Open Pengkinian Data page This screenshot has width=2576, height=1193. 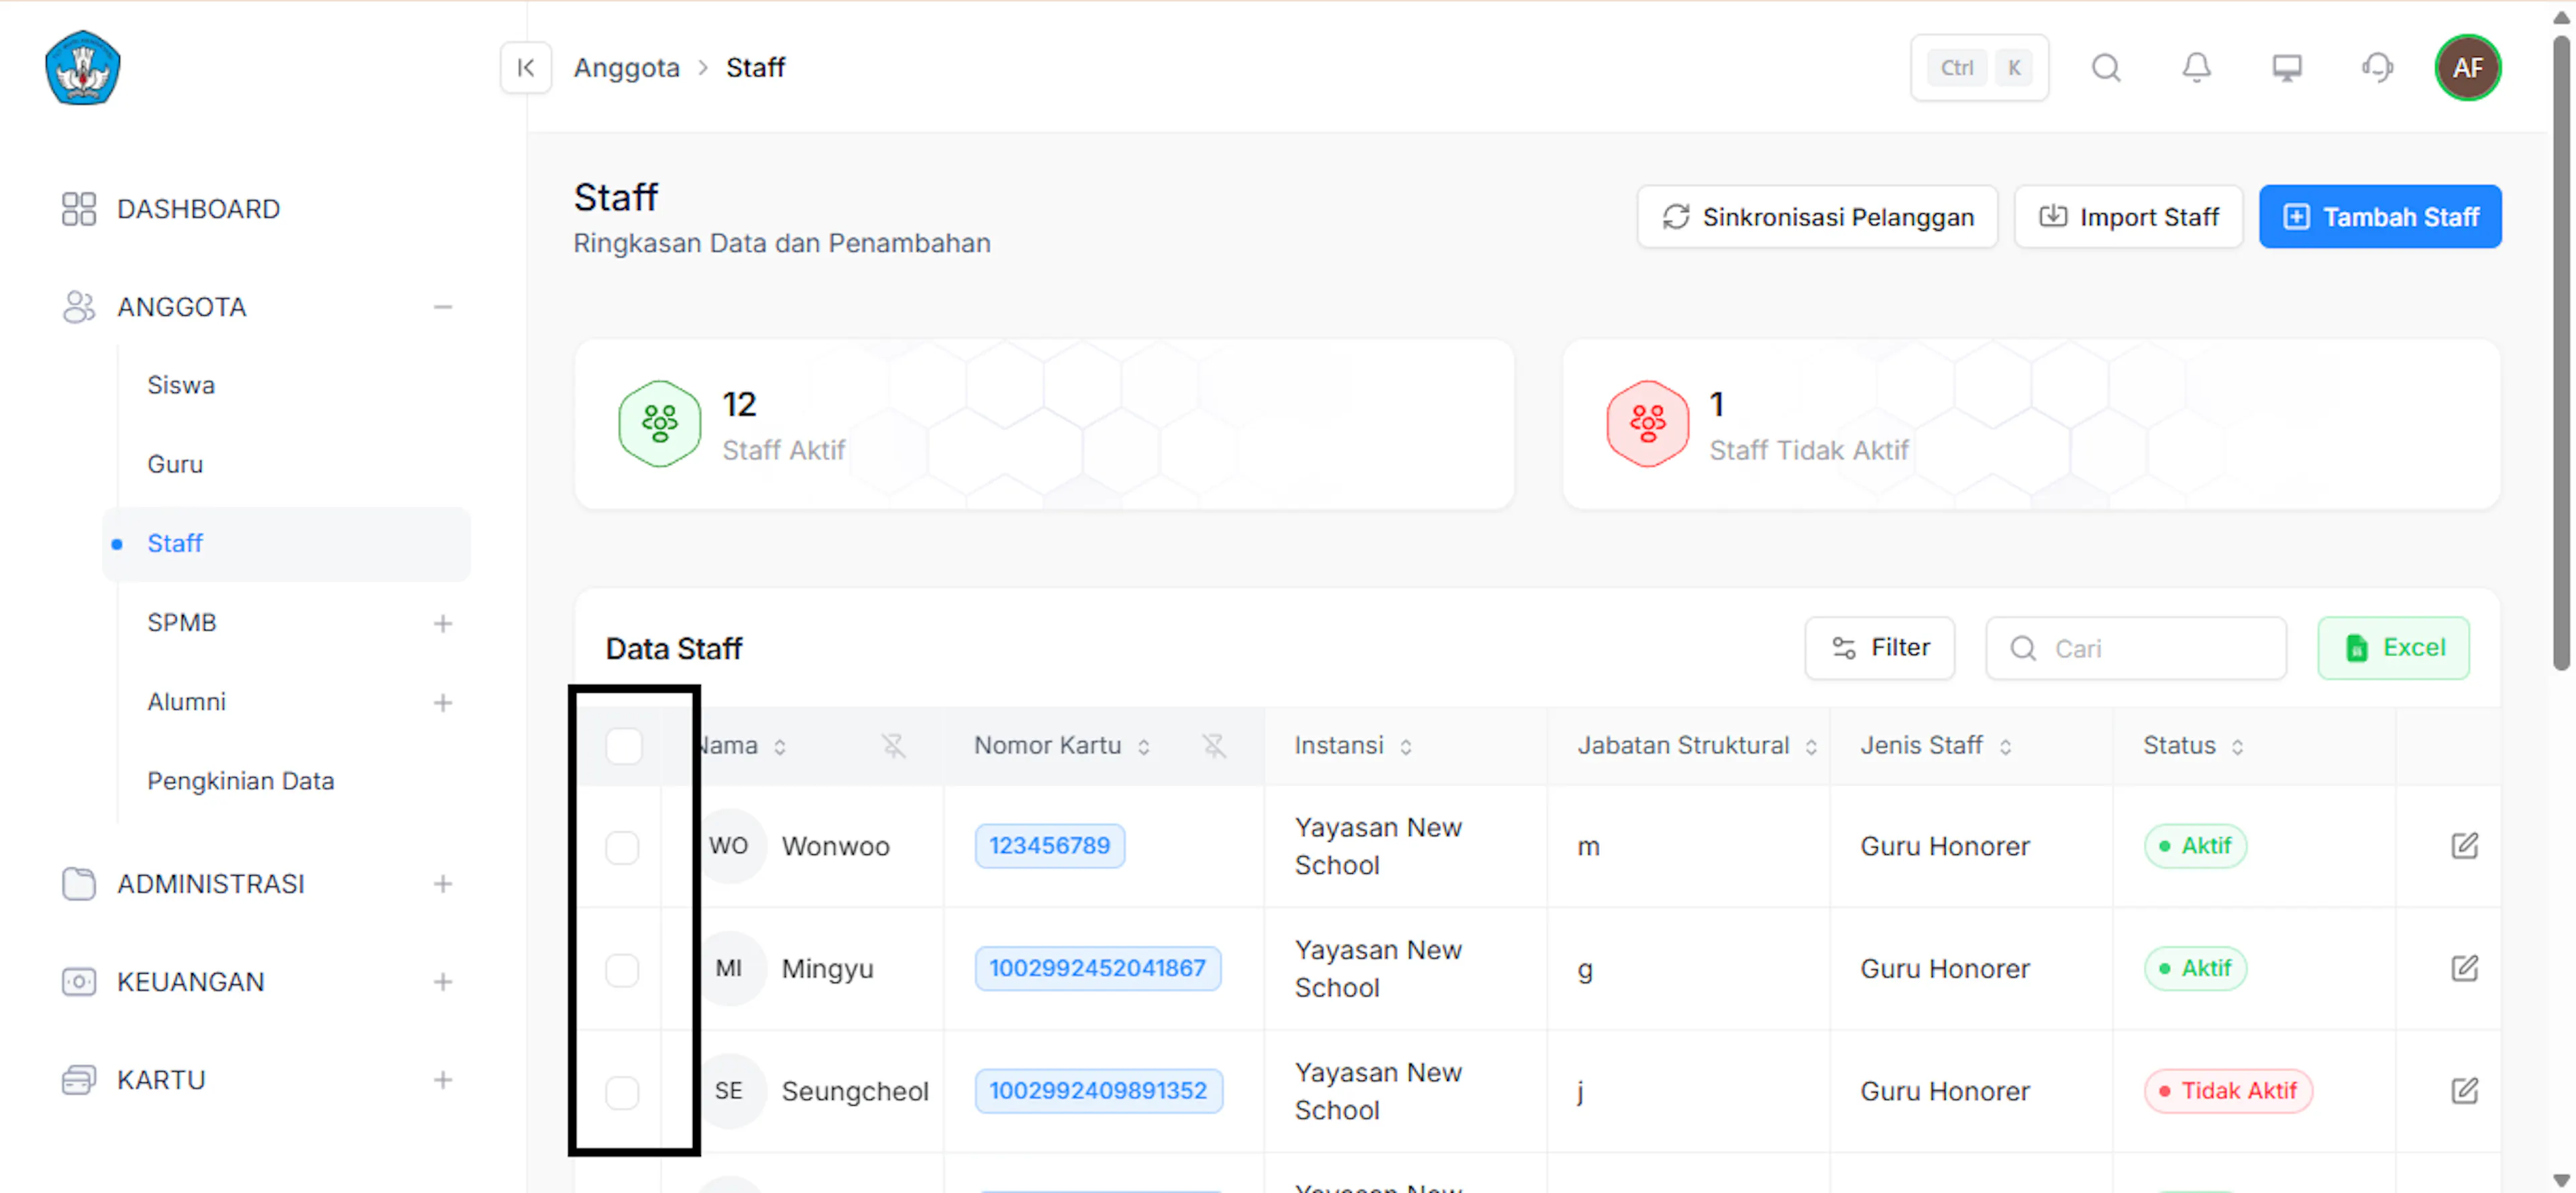[240, 781]
